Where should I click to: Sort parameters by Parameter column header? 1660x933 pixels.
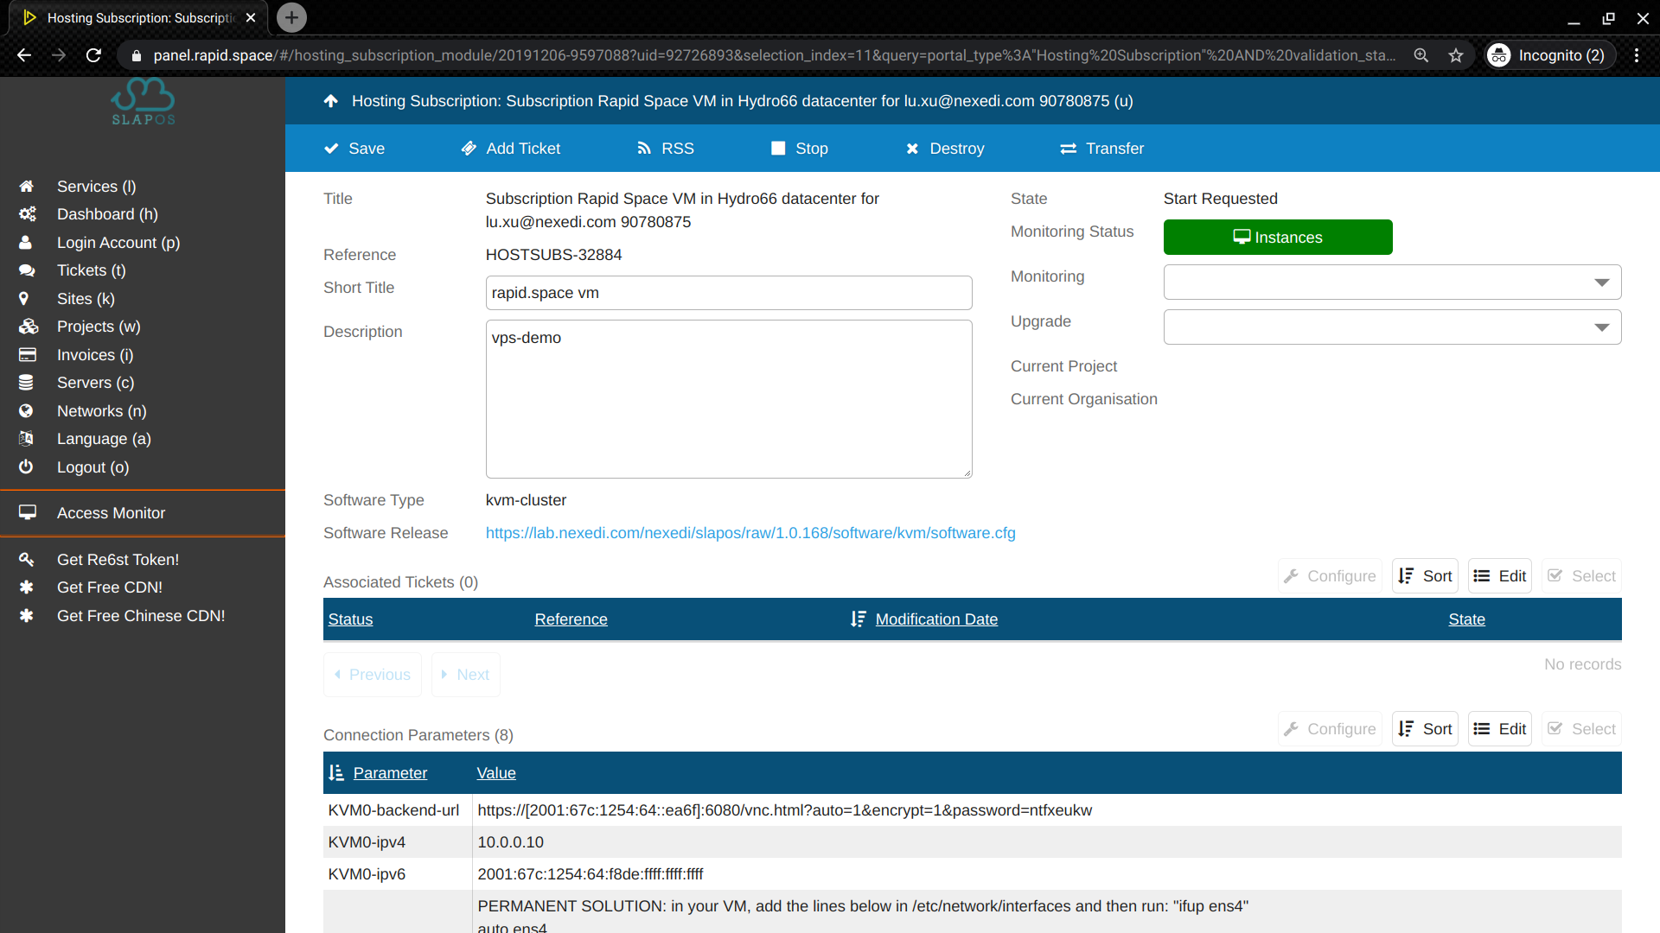[x=390, y=773]
